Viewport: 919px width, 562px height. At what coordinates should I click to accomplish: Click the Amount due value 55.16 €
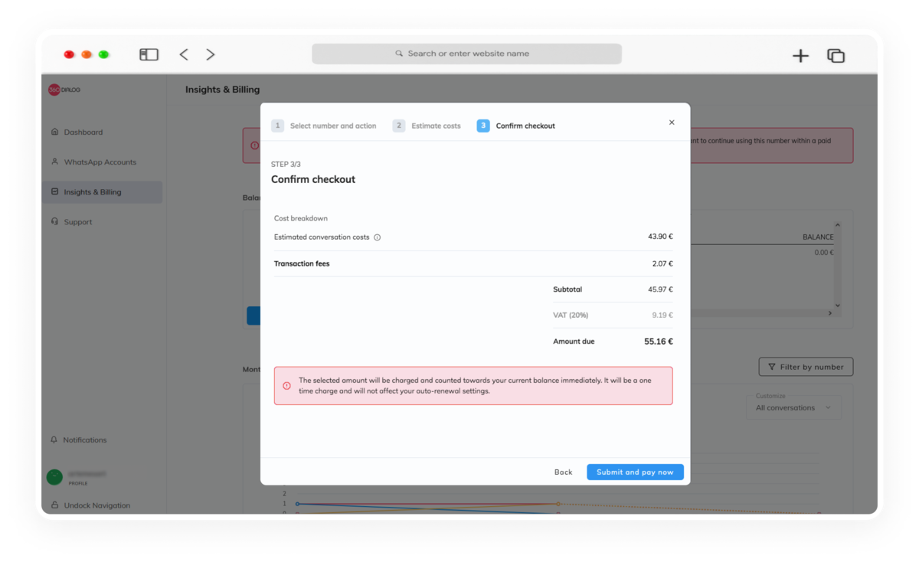tap(659, 341)
